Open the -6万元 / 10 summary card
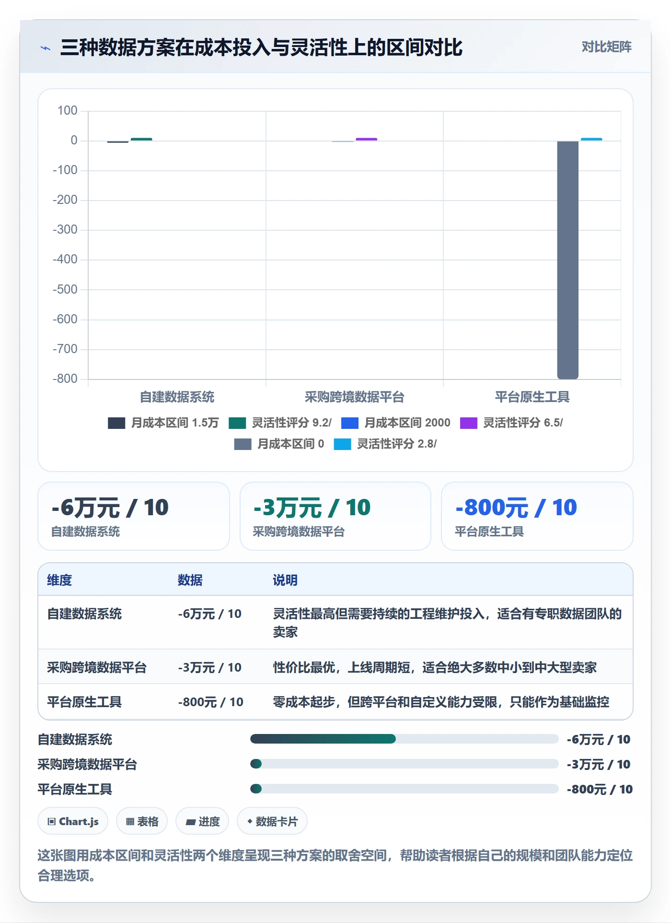This screenshot has height=923, width=671. click(134, 516)
